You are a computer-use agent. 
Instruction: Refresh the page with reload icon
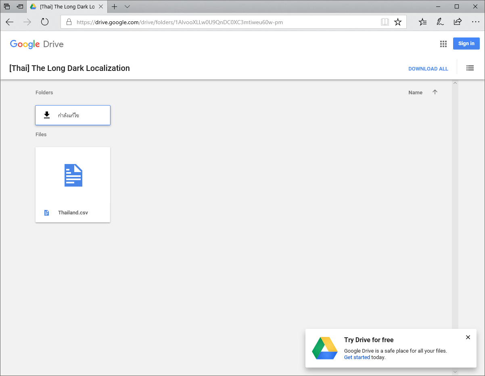45,22
